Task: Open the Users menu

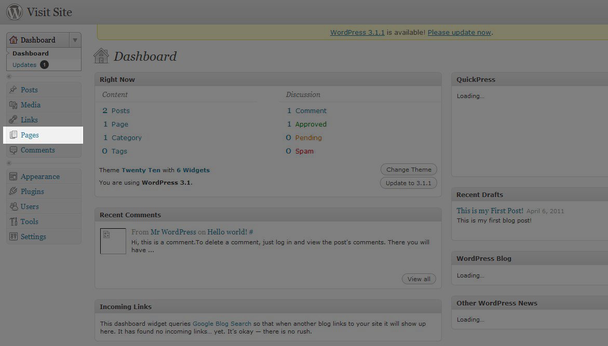Action: 30,206
